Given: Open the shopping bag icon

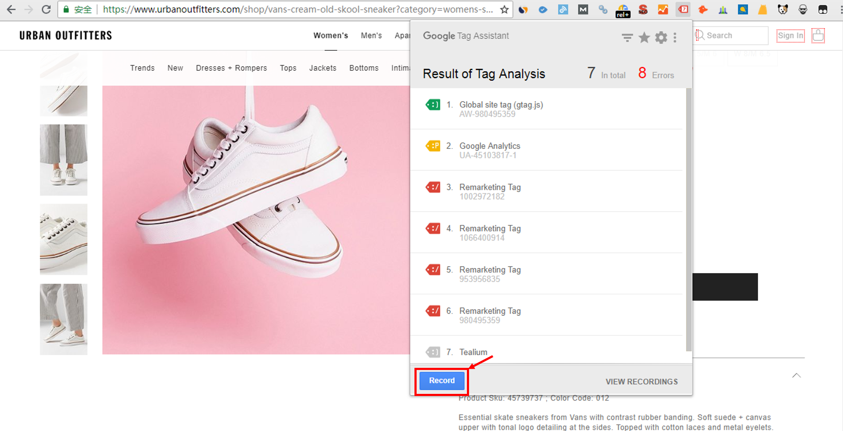Looking at the screenshot, I should coord(818,35).
